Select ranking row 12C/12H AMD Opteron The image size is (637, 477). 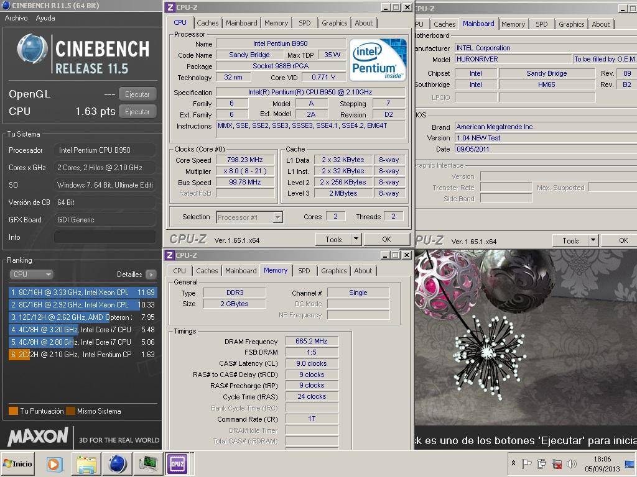click(x=83, y=317)
